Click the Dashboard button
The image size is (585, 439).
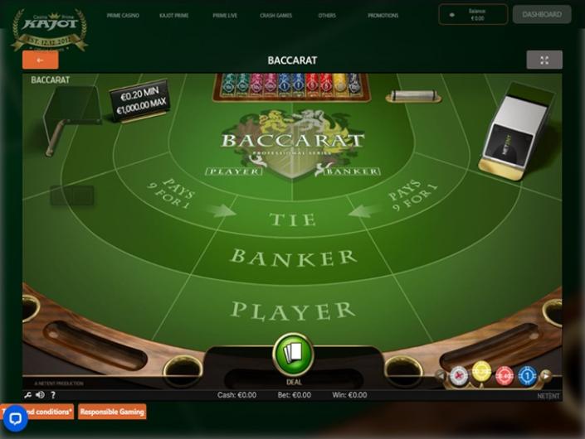(542, 15)
